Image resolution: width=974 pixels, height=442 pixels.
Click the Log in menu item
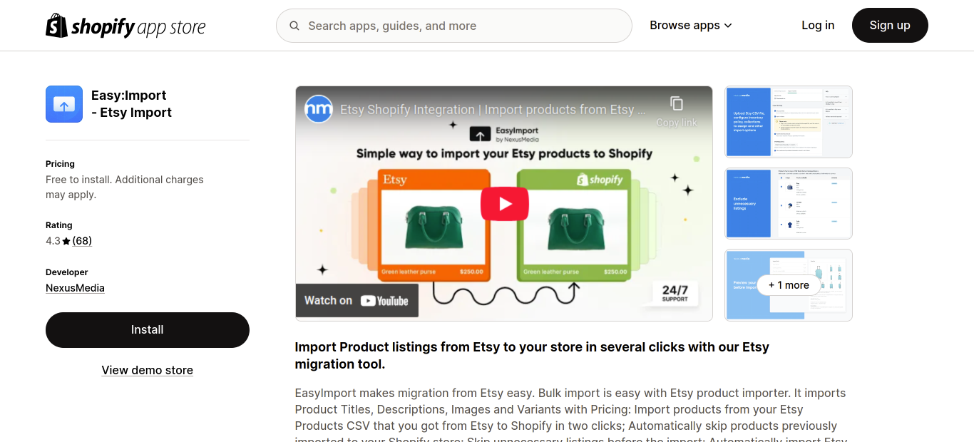pyautogui.click(x=817, y=25)
